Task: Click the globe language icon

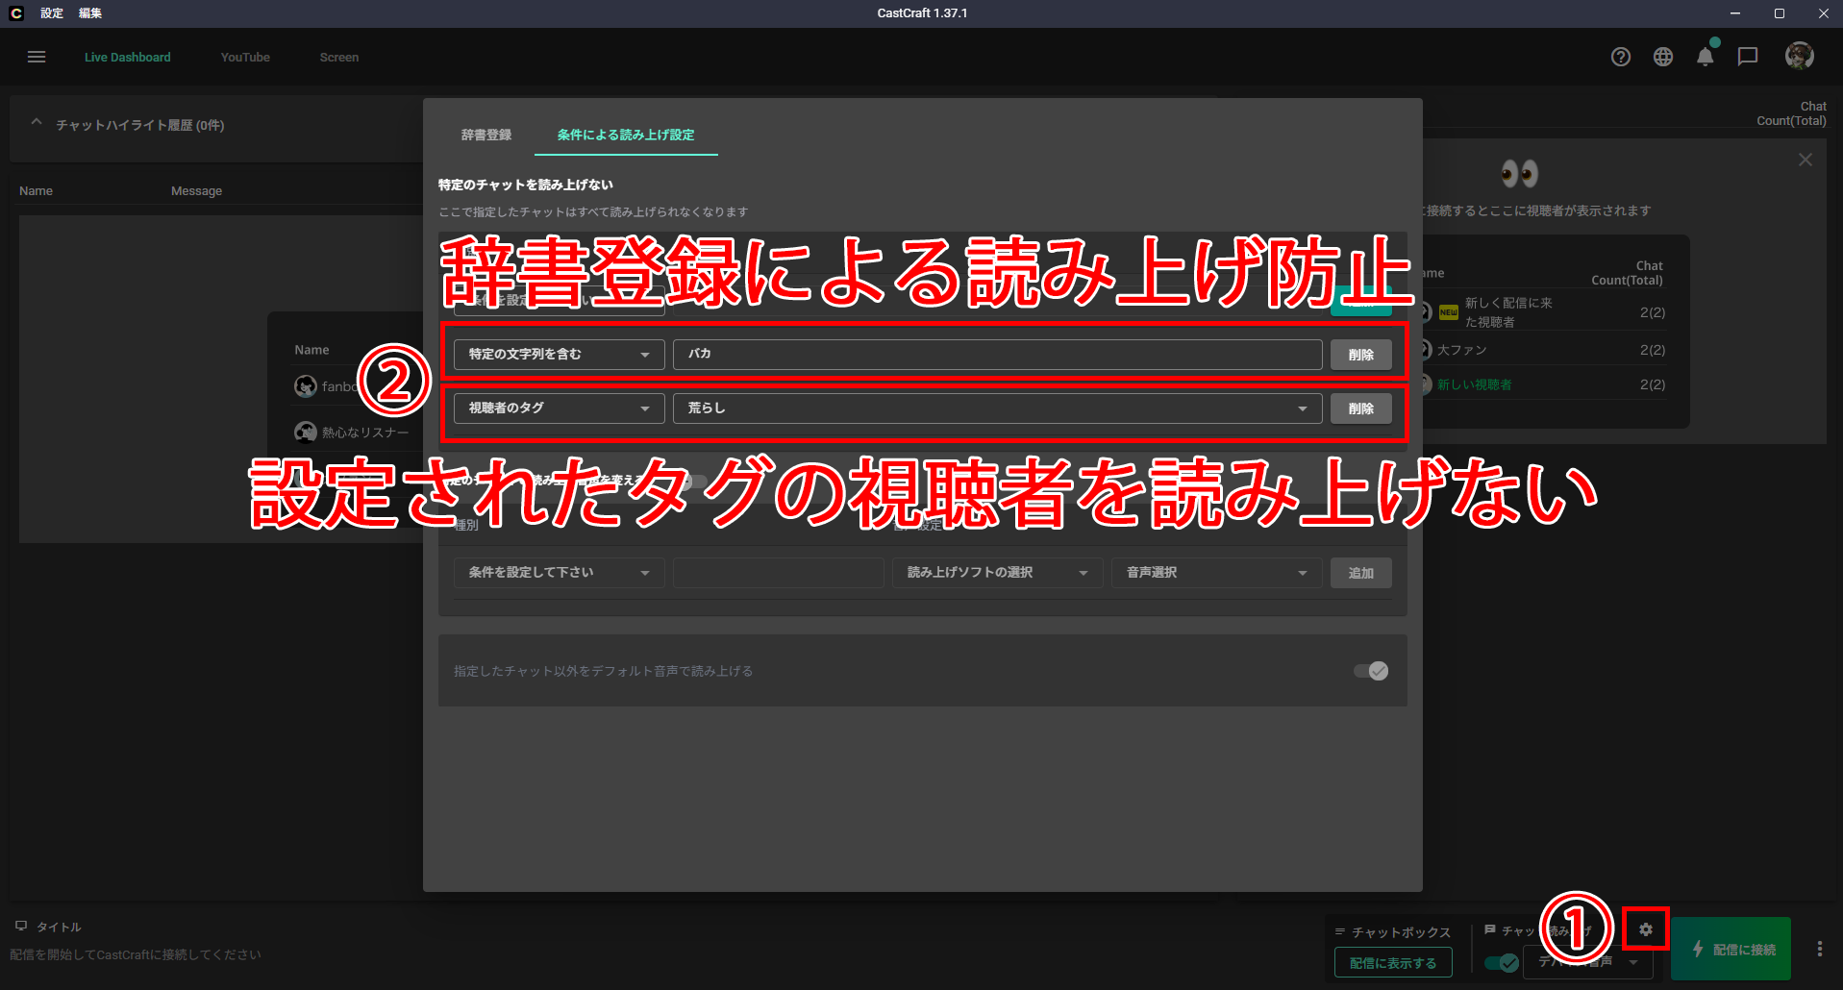Action: click(1663, 57)
